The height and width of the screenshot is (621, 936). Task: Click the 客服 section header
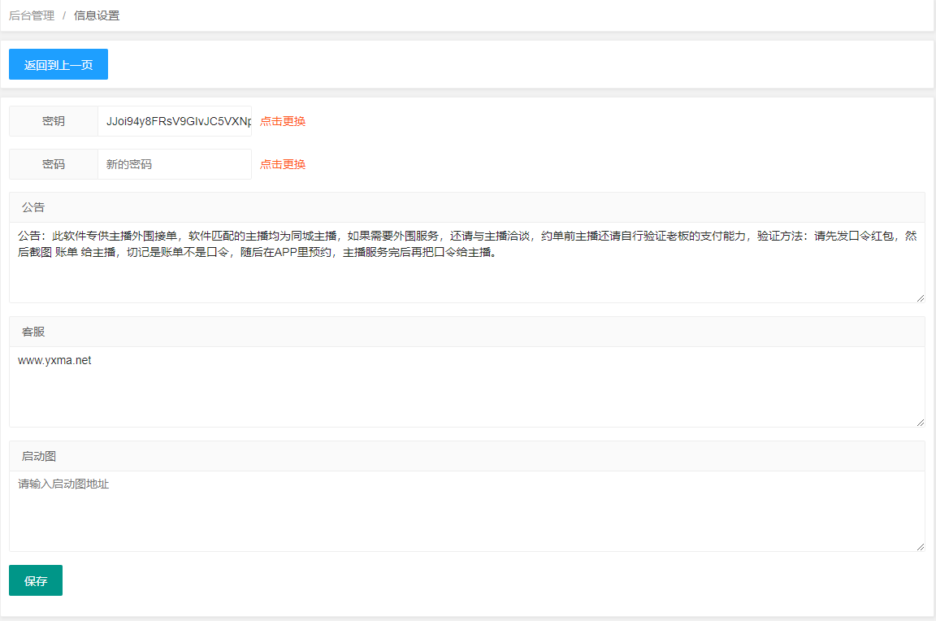(467, 332)
